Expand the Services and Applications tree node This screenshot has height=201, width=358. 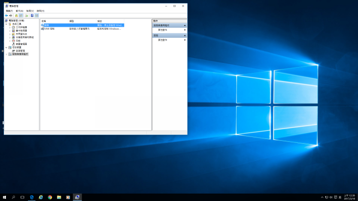point(6,54)
